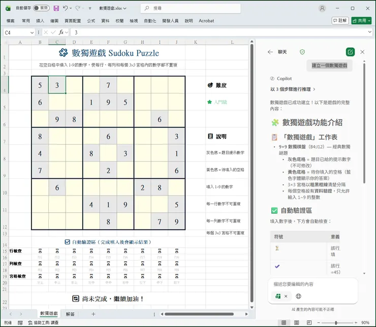Add a new sheet with plus icon
This screenshot has height=327, width=376.
[x=93, y=314]
